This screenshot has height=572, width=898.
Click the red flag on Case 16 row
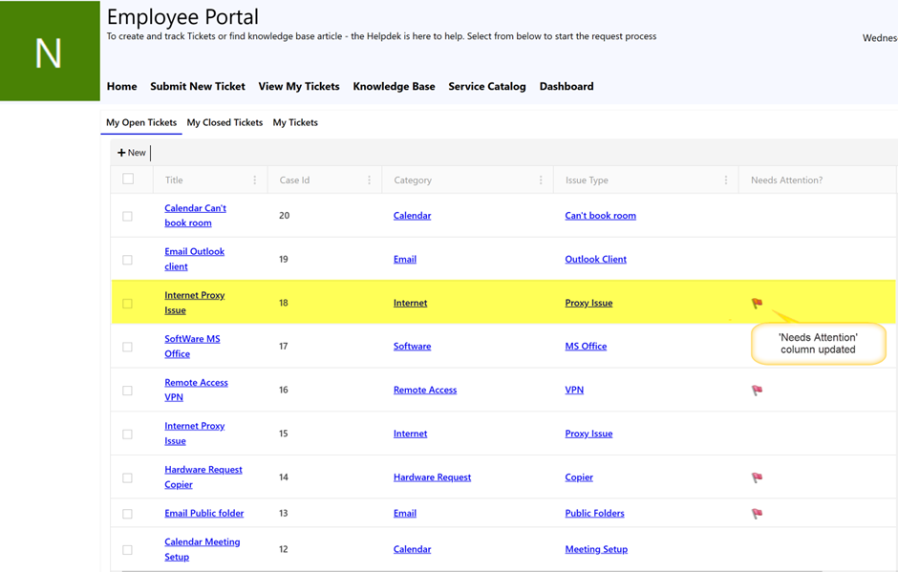coord(757,391)
